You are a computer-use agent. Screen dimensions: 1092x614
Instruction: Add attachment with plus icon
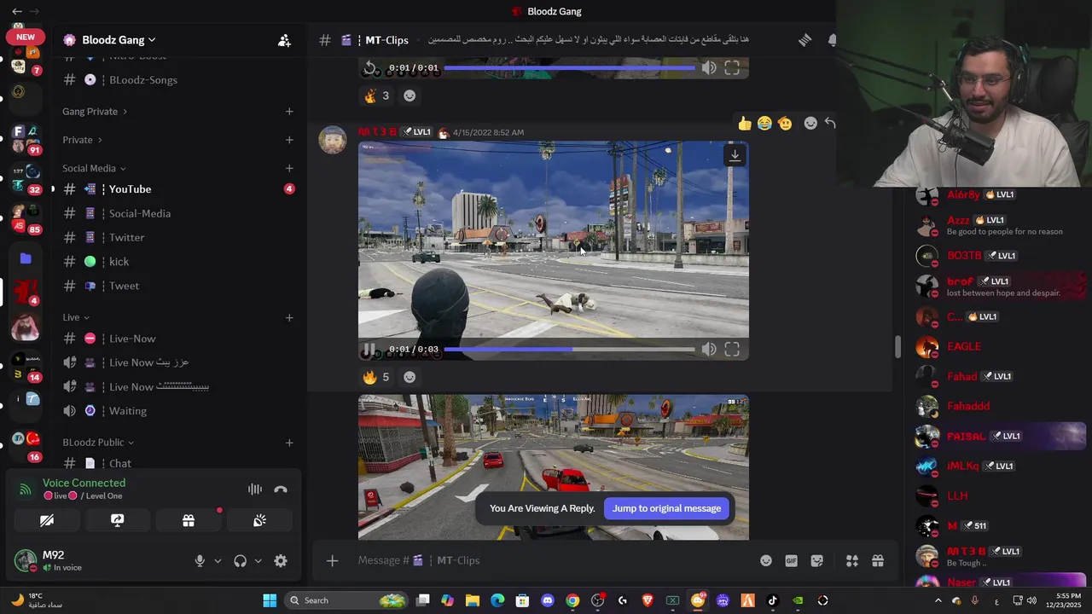pyautogui.click(x=332, y=560)
